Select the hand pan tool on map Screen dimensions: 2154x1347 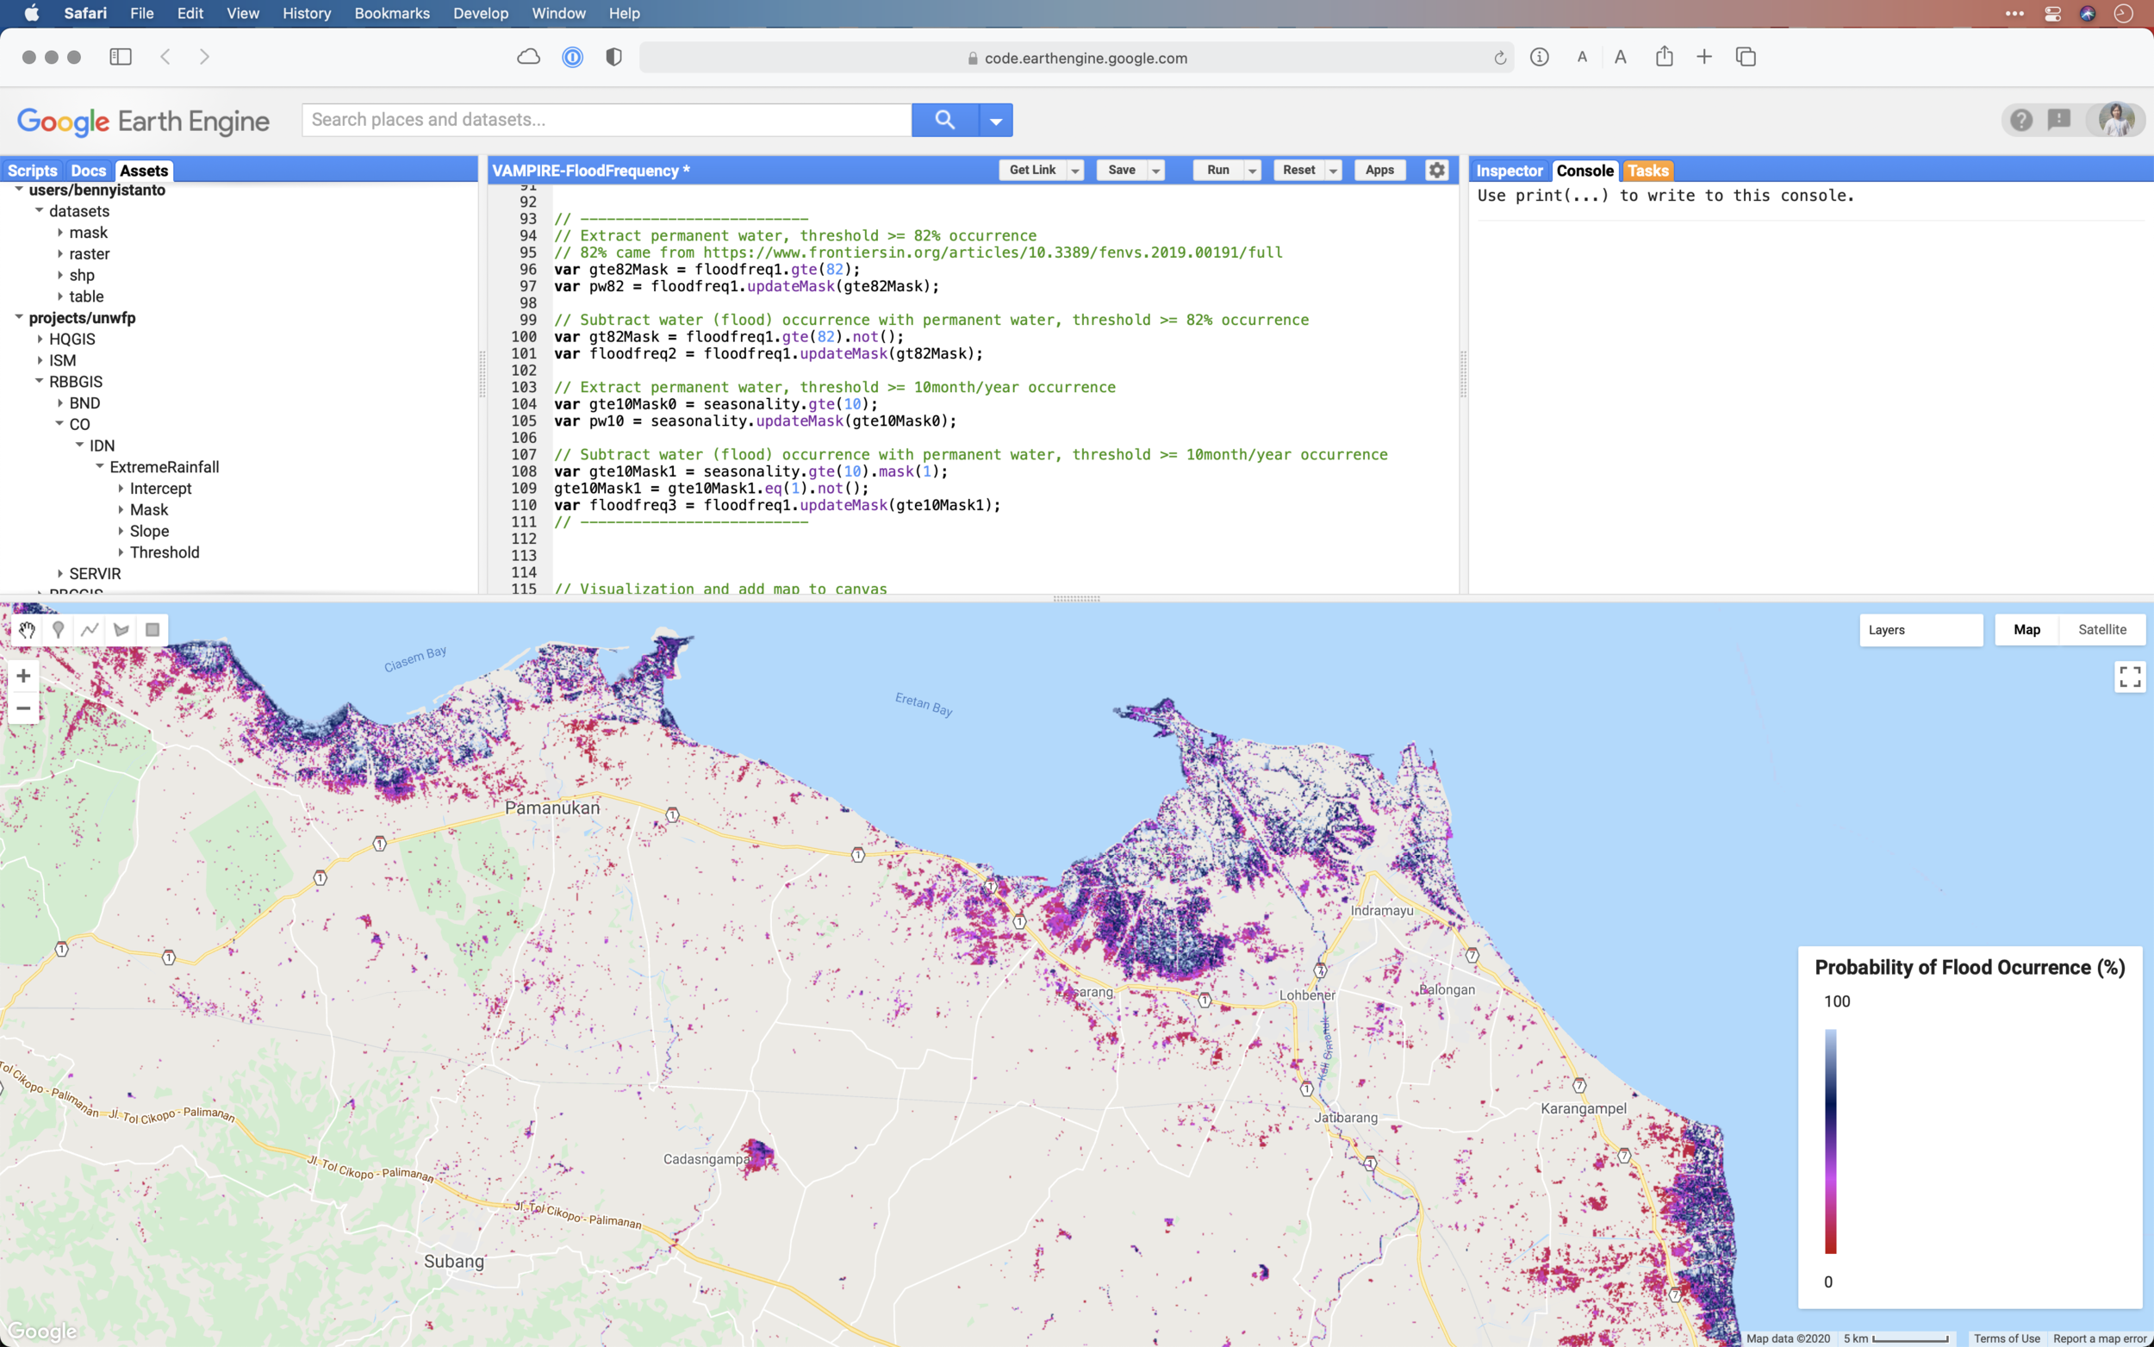[x=27, y=630]
